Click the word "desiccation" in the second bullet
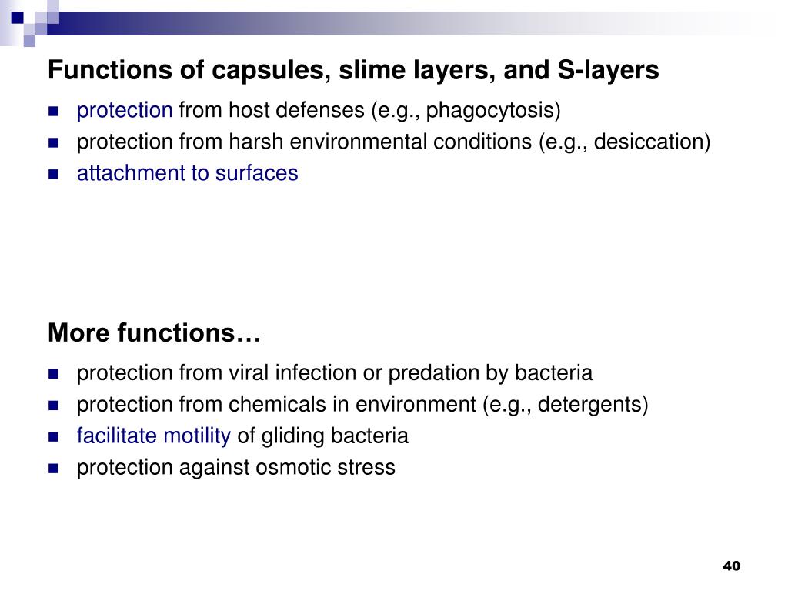 [648, 142]
